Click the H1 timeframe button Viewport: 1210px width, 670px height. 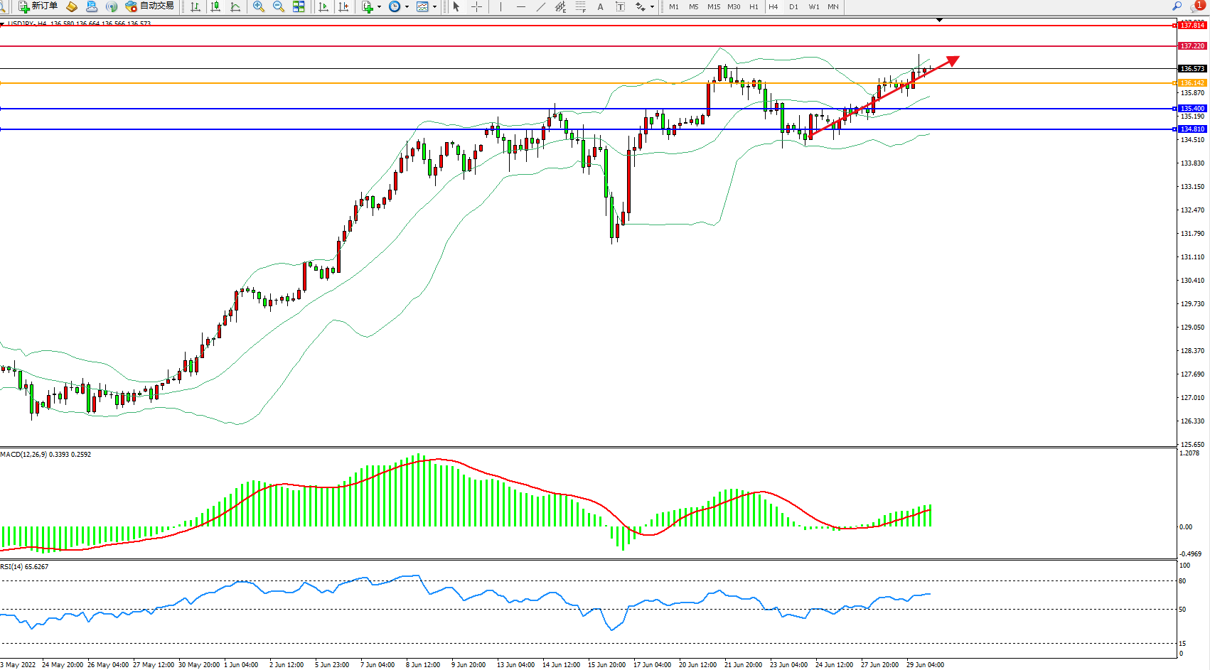pyautogui.click(x=754, y=6)
